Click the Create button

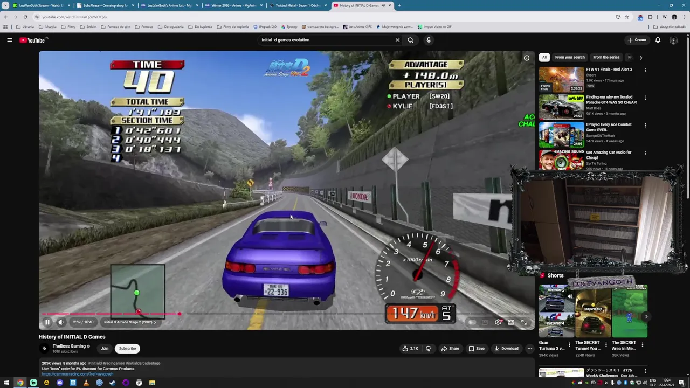(637, 40)
